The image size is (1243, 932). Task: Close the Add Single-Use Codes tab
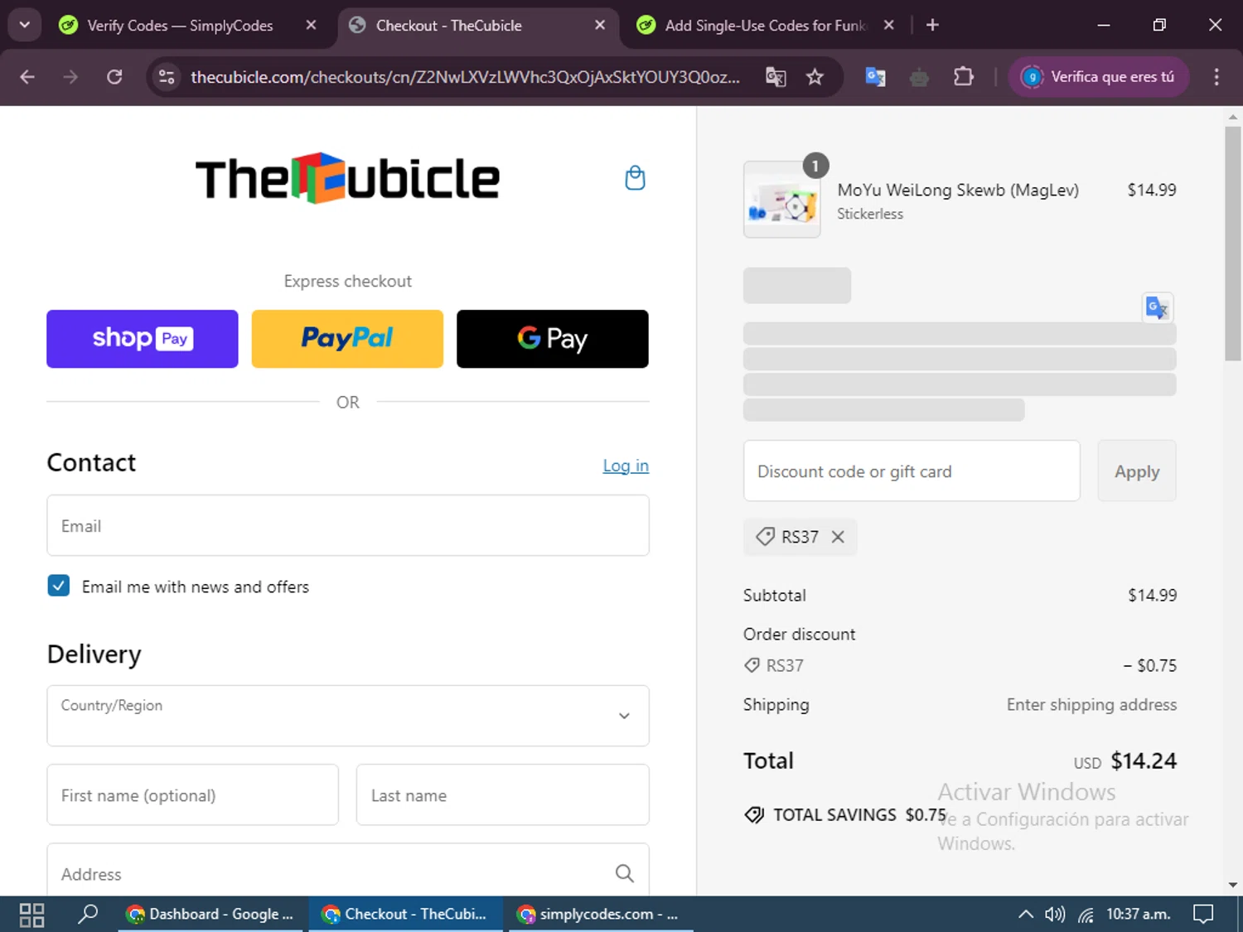pos(888,25)
